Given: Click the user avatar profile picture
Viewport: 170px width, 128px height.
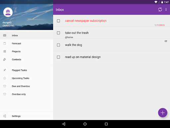Looking at the screenshot, I should (8, 12).
